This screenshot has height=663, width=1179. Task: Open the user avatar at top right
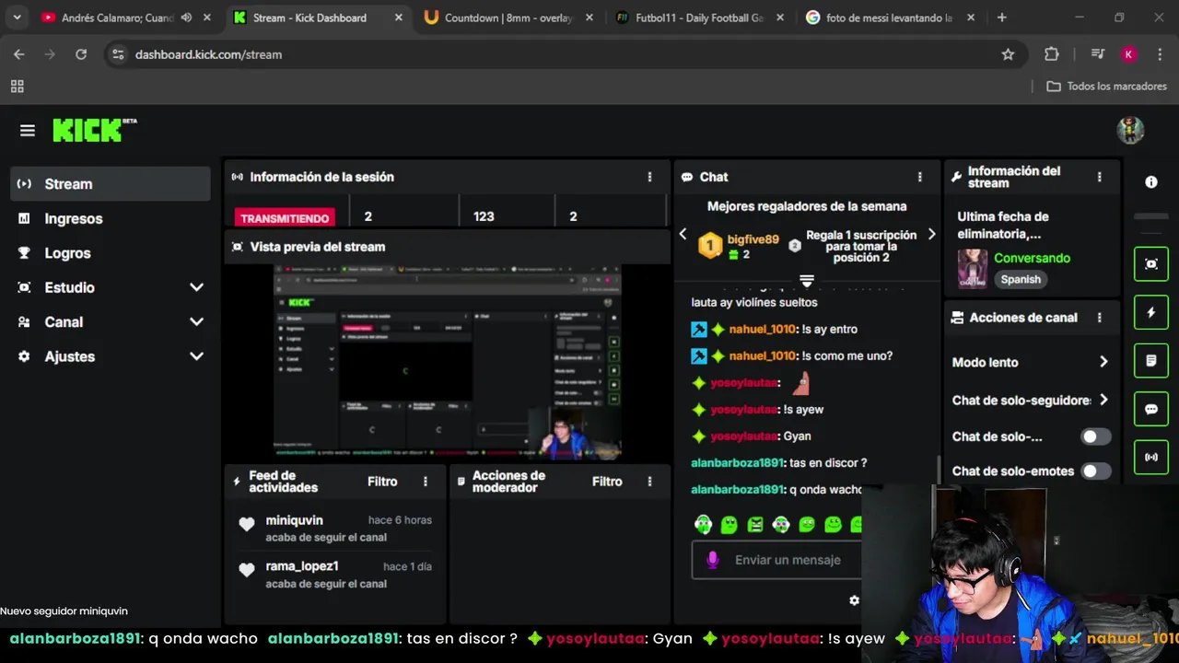click(x=1130, y=130)
